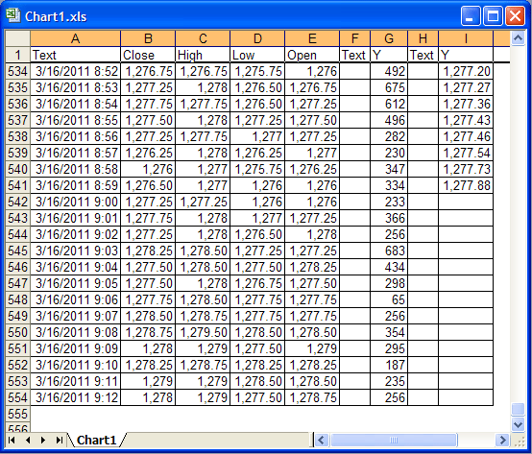The width and height of the screenshot is (532, 454).
Task: Click the High header cell
Action: click(x=203, y=55)
